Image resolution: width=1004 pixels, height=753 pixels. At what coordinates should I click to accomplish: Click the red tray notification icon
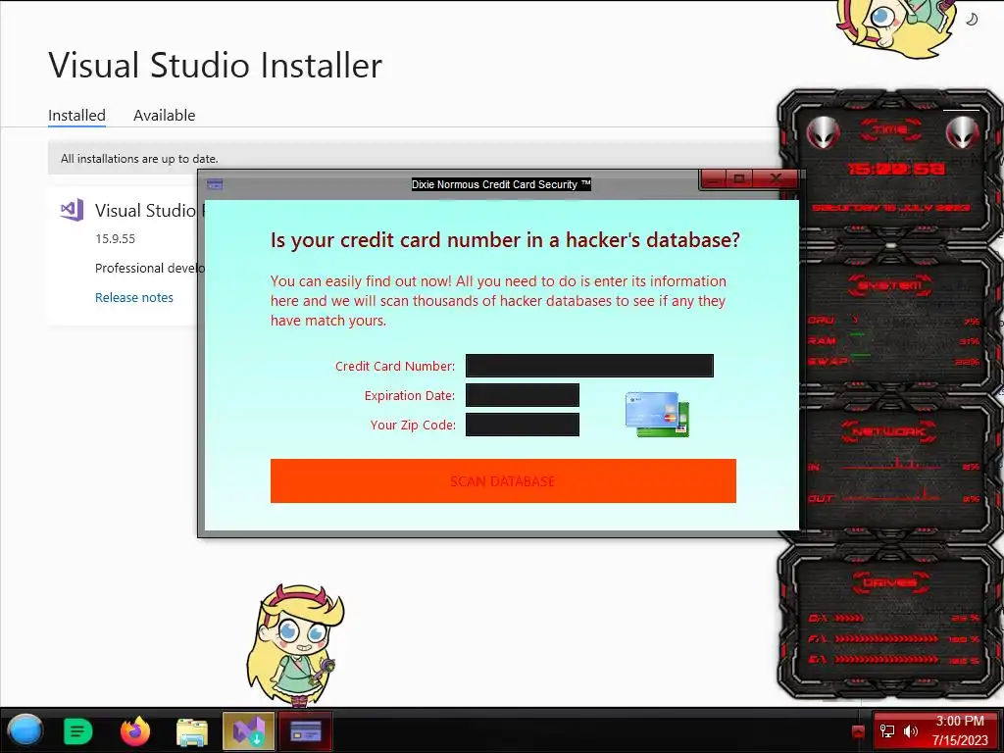pyautogui.click(x=858, y=731)
